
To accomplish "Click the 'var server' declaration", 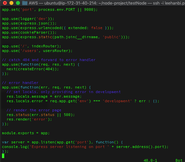I will tap(13, 142).
